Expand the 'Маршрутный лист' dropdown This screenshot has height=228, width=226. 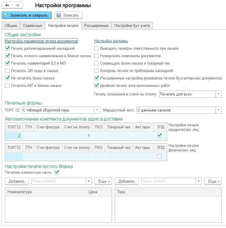[x=219, y=110]
